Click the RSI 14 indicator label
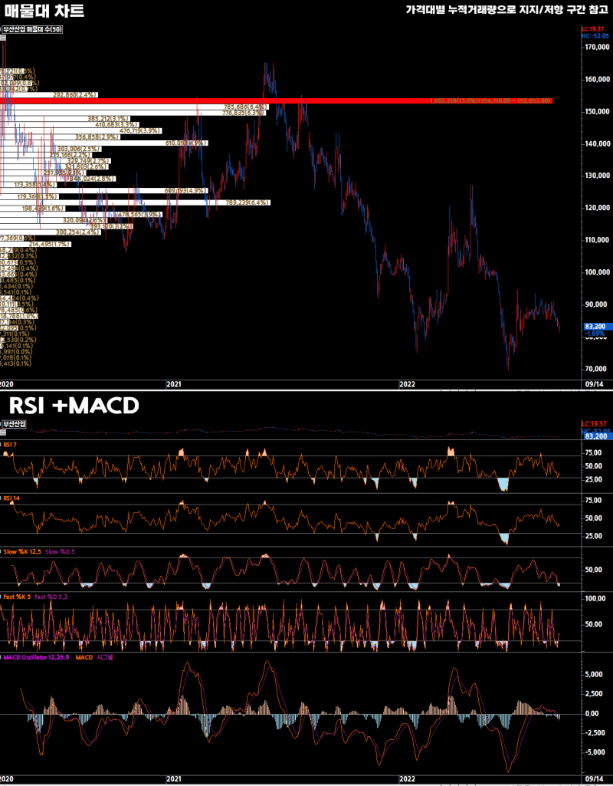The height and width of the screenshot is (786, 613). [11, 498]
